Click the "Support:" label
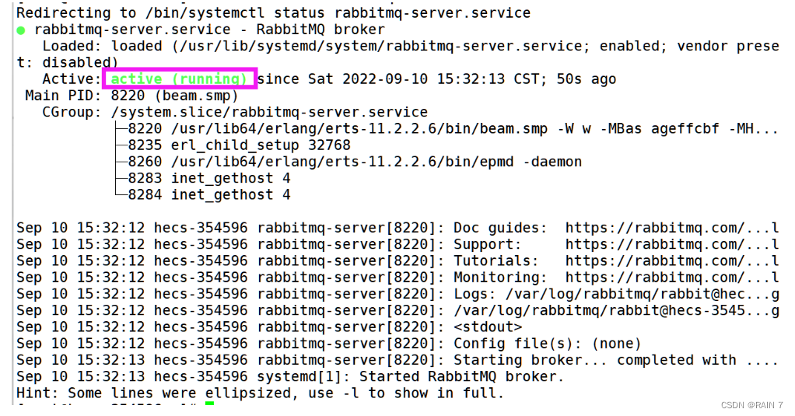 487,244
